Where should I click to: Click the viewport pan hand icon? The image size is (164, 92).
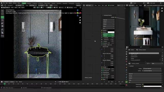[80, 20]
